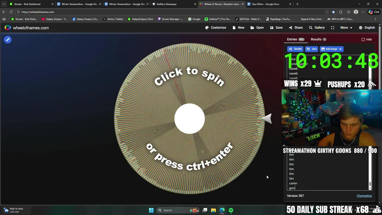Open a saved wheel with Open
382x215 pixels.
(x=257, y=27)
